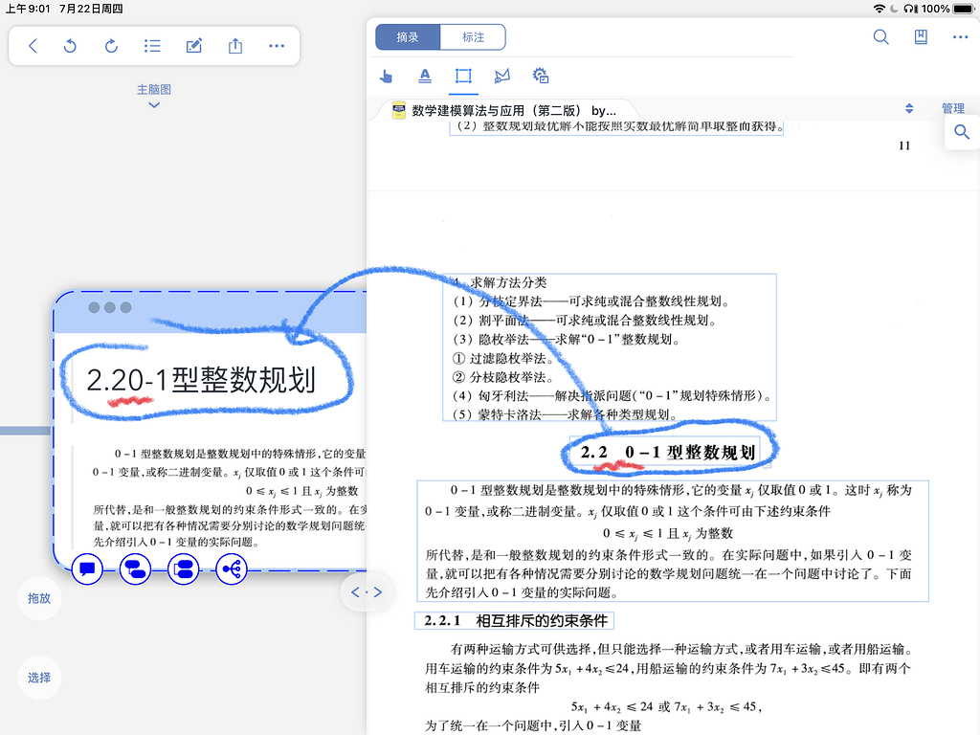Open the more options menu in document pane
980x735 pixels.
pyautogui.click(x=960, y=37)
